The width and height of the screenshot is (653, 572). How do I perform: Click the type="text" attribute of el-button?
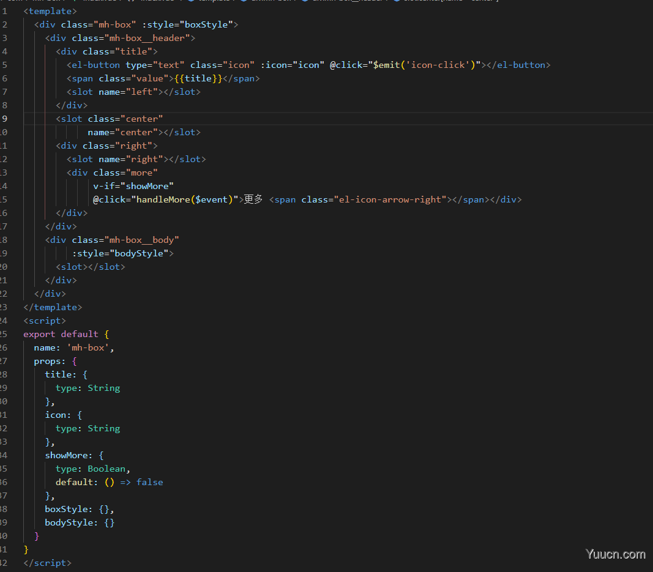coord(155,65)
